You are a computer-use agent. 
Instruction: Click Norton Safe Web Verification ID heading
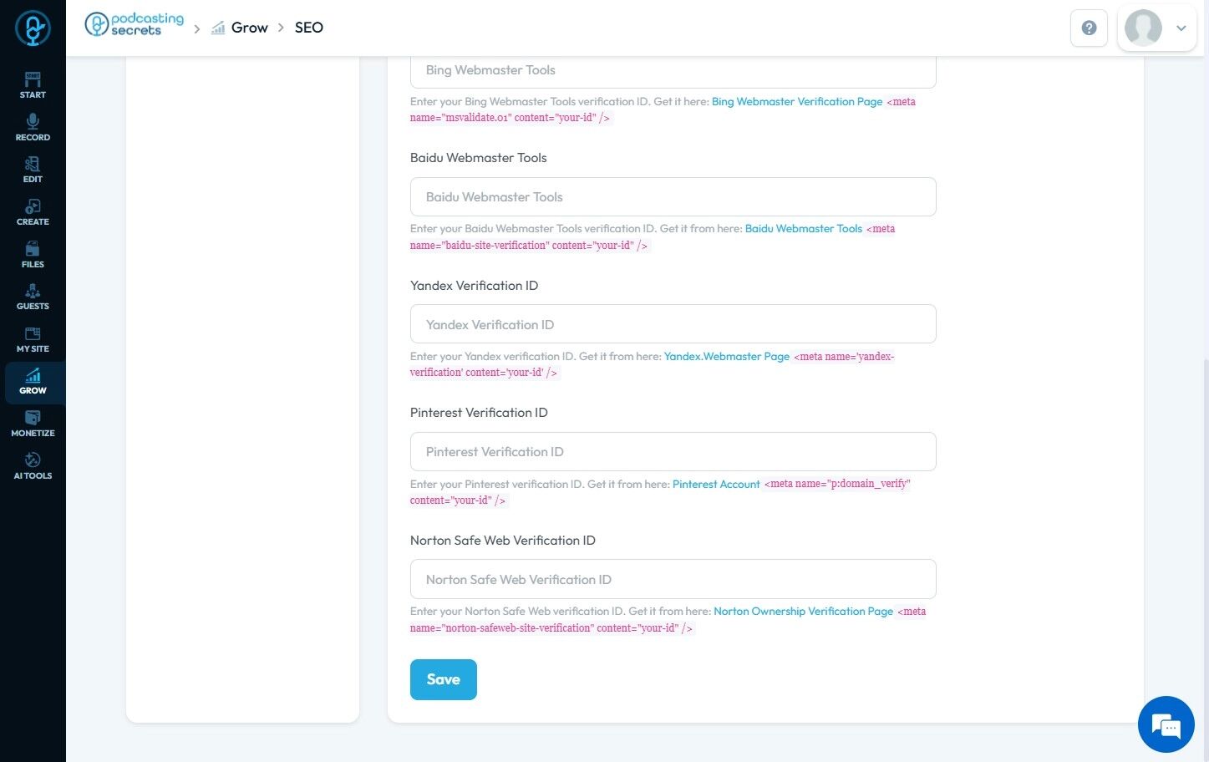pos(503,541)
